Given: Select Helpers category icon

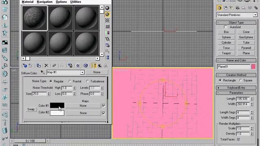Looking at the screenshot, I should click(244, 8).
